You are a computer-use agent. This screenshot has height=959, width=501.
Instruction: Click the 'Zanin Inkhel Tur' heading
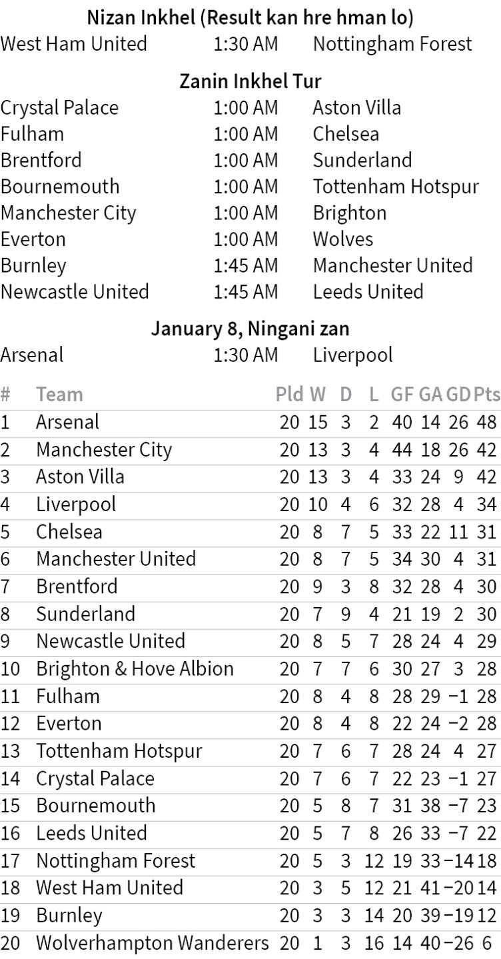(250, 81)
